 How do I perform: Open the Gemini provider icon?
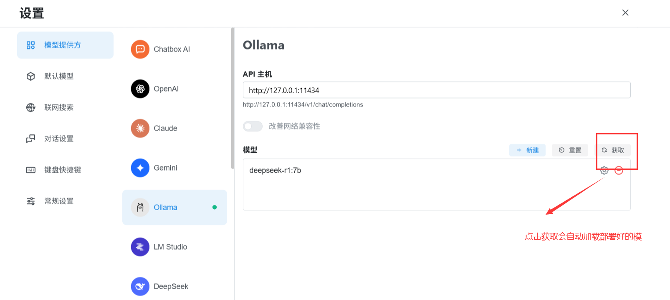[x=140, y=168]
